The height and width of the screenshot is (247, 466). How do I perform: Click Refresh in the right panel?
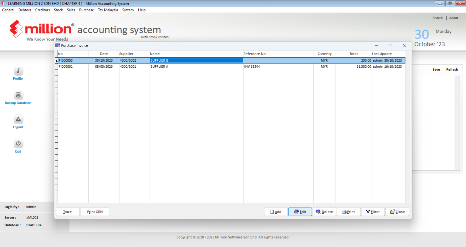coord(452,69)
